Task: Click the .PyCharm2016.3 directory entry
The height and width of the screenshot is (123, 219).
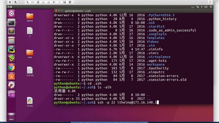Action: 160,15
